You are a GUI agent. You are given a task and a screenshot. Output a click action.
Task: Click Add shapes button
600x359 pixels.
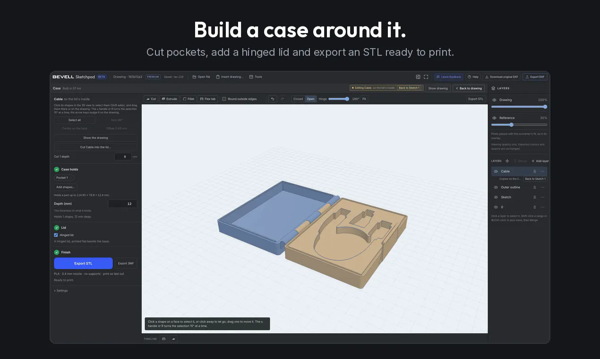click(x=65, y=187)
